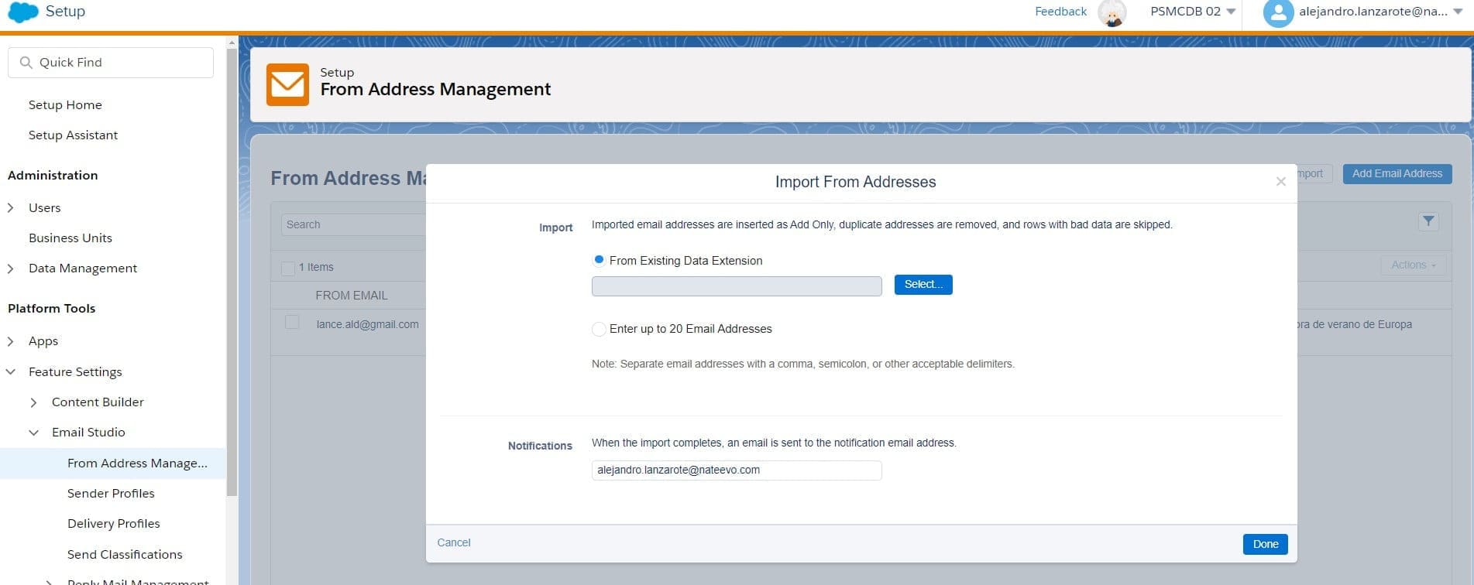Select From Existing Data Extension radio
This screenshot has height=585, width=1474.
(x=599, y=261)
